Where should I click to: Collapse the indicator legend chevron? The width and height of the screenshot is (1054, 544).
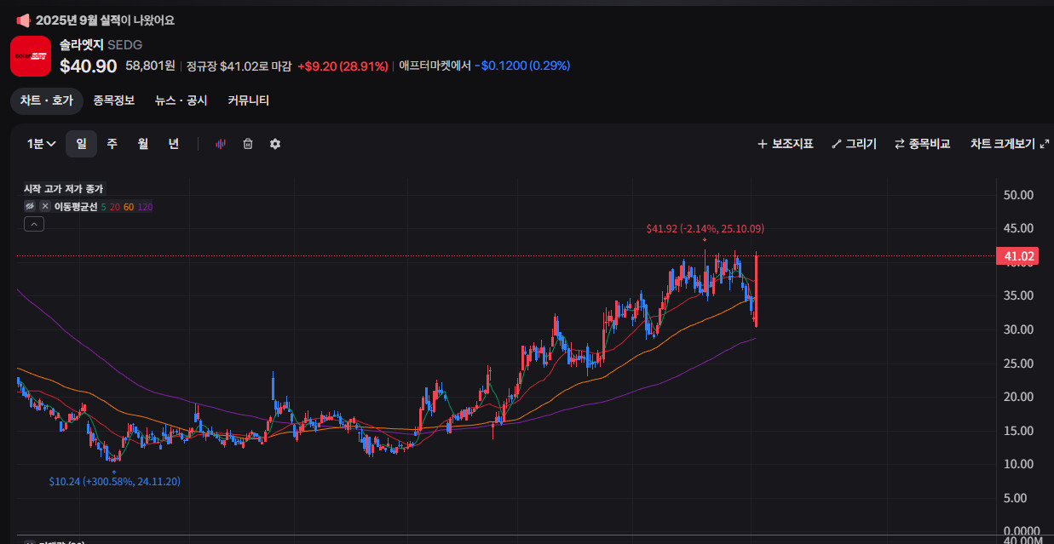pos(33,224)
